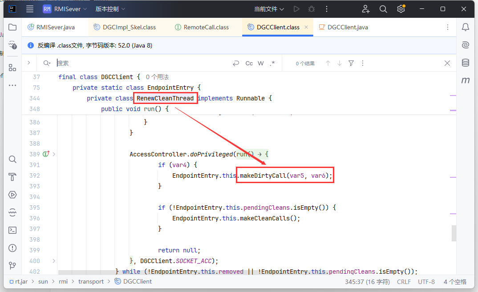Viewport: 478px width, 292px height.
Task: Click the Debug bug icon
Action: (x=312, y=9)
